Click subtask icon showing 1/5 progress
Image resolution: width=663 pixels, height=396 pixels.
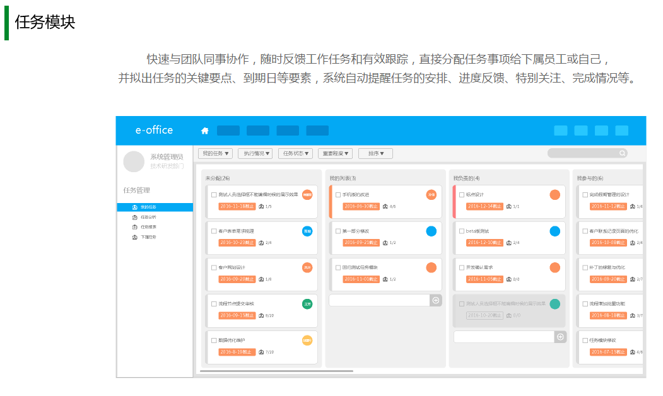(x=261, y=207)
